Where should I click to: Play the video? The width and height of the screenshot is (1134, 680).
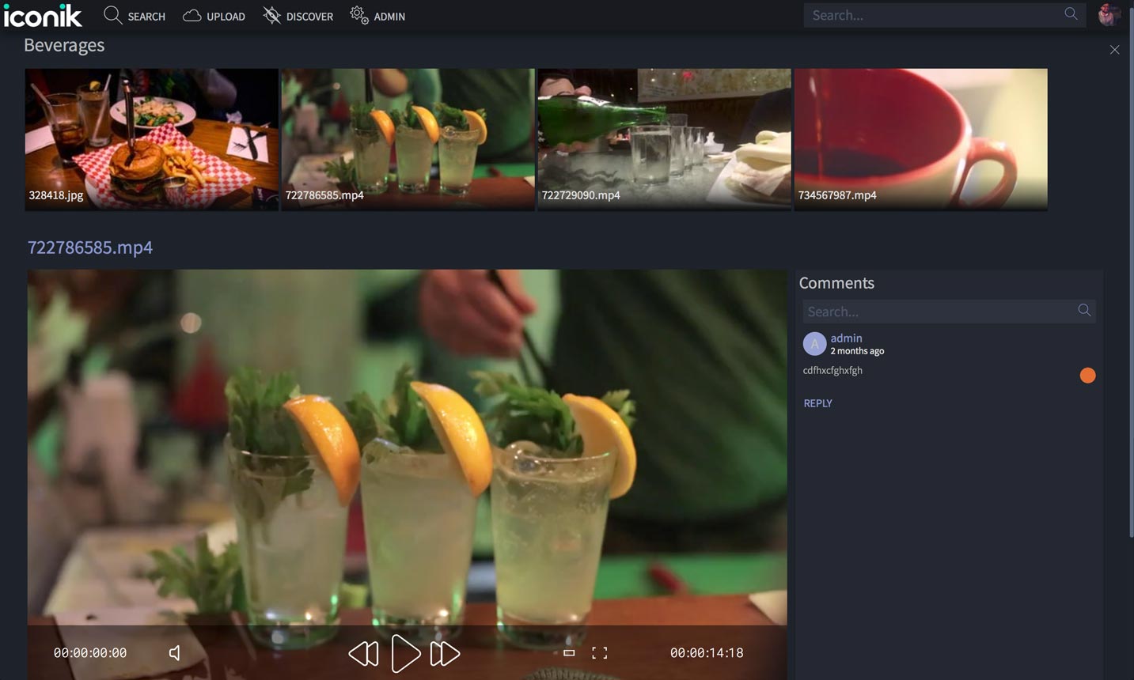point(405,654)
